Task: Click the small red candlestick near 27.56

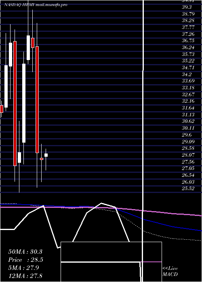Action: click(x=42, y=159)
